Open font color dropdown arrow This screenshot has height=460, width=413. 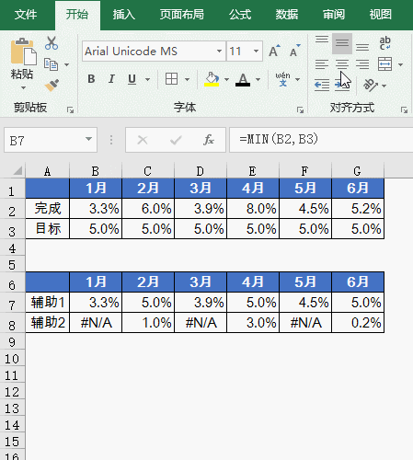[x=258, y=79]
